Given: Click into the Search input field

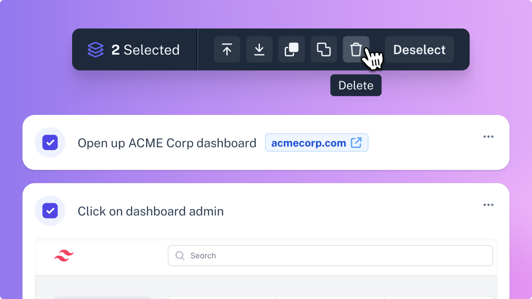Looking at the screenshot, I should click(x=330, y=256).
